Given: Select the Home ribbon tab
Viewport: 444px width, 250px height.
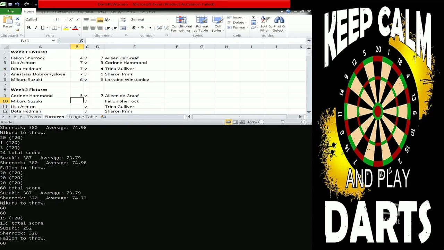Looking at the screenshot, I should tap(29, 11).
